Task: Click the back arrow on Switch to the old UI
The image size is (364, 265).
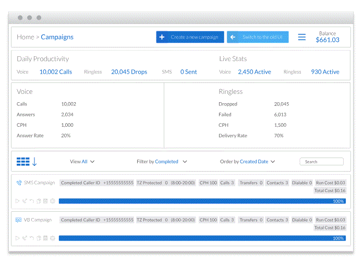Action: pyautogui.click(x=233, y=37)
